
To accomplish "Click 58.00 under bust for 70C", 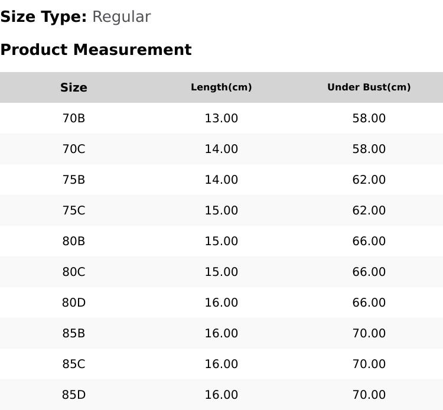I will [369, 149].
